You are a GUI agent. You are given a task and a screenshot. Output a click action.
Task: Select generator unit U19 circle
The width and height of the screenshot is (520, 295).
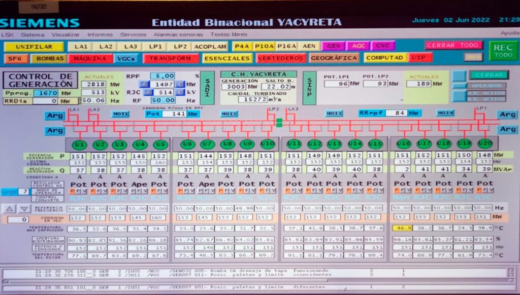[464, 143]
